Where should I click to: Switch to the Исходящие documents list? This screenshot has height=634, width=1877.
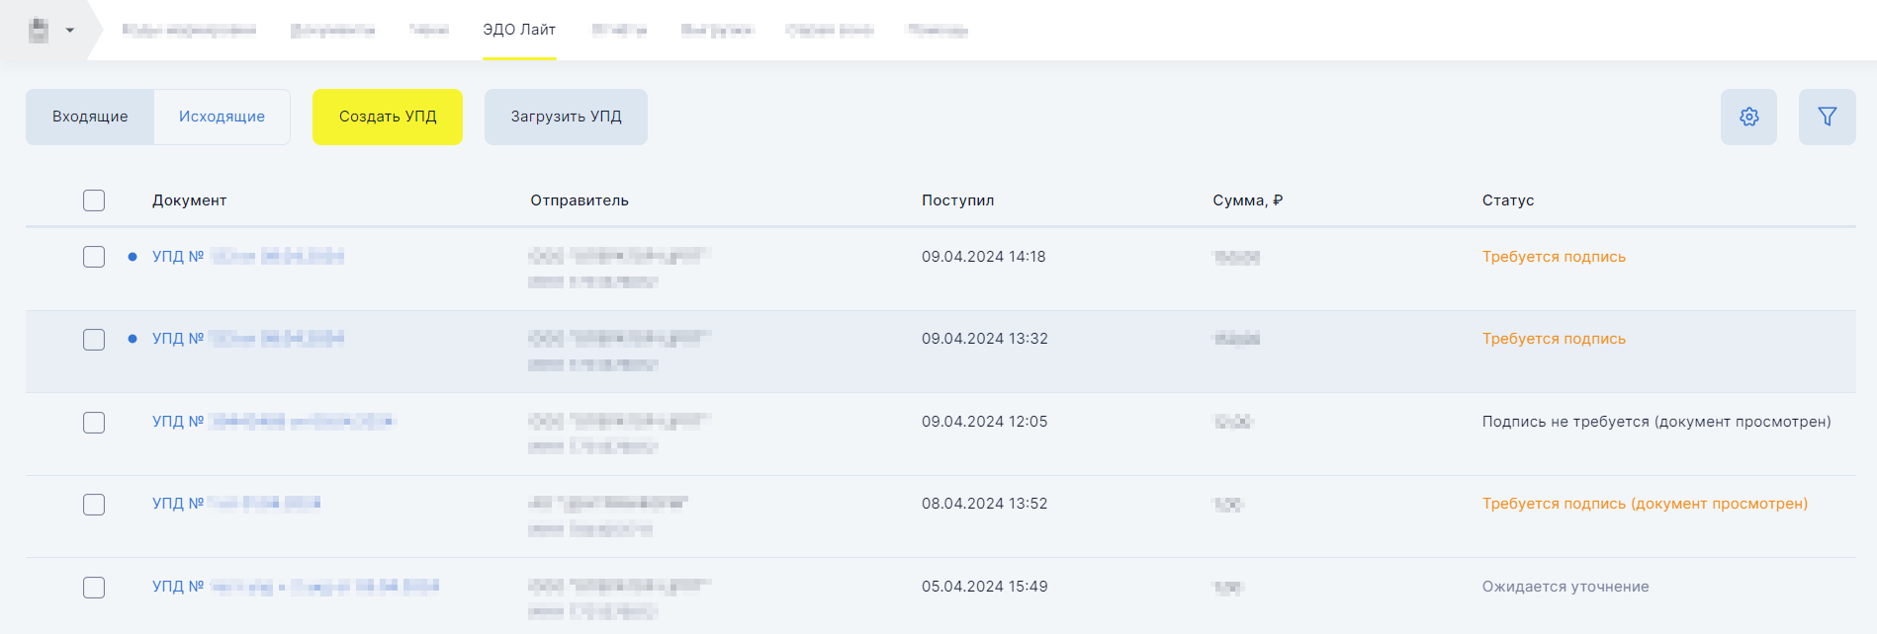point(222,117)
